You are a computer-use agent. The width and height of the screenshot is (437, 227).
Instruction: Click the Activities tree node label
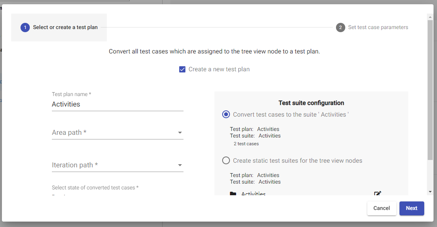pyautogui.click(x=254, y=194)
